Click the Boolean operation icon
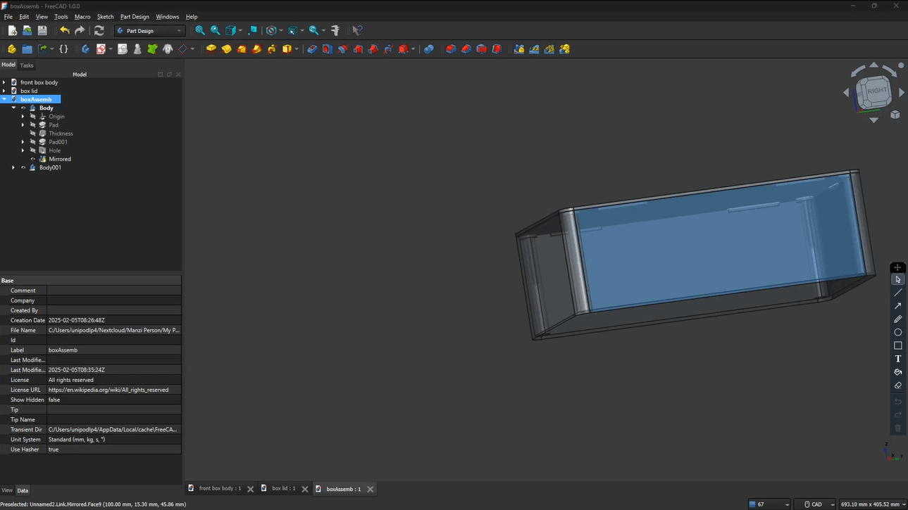Image resolution: width=908 pixels, height=510 pixels. point(428,49)
